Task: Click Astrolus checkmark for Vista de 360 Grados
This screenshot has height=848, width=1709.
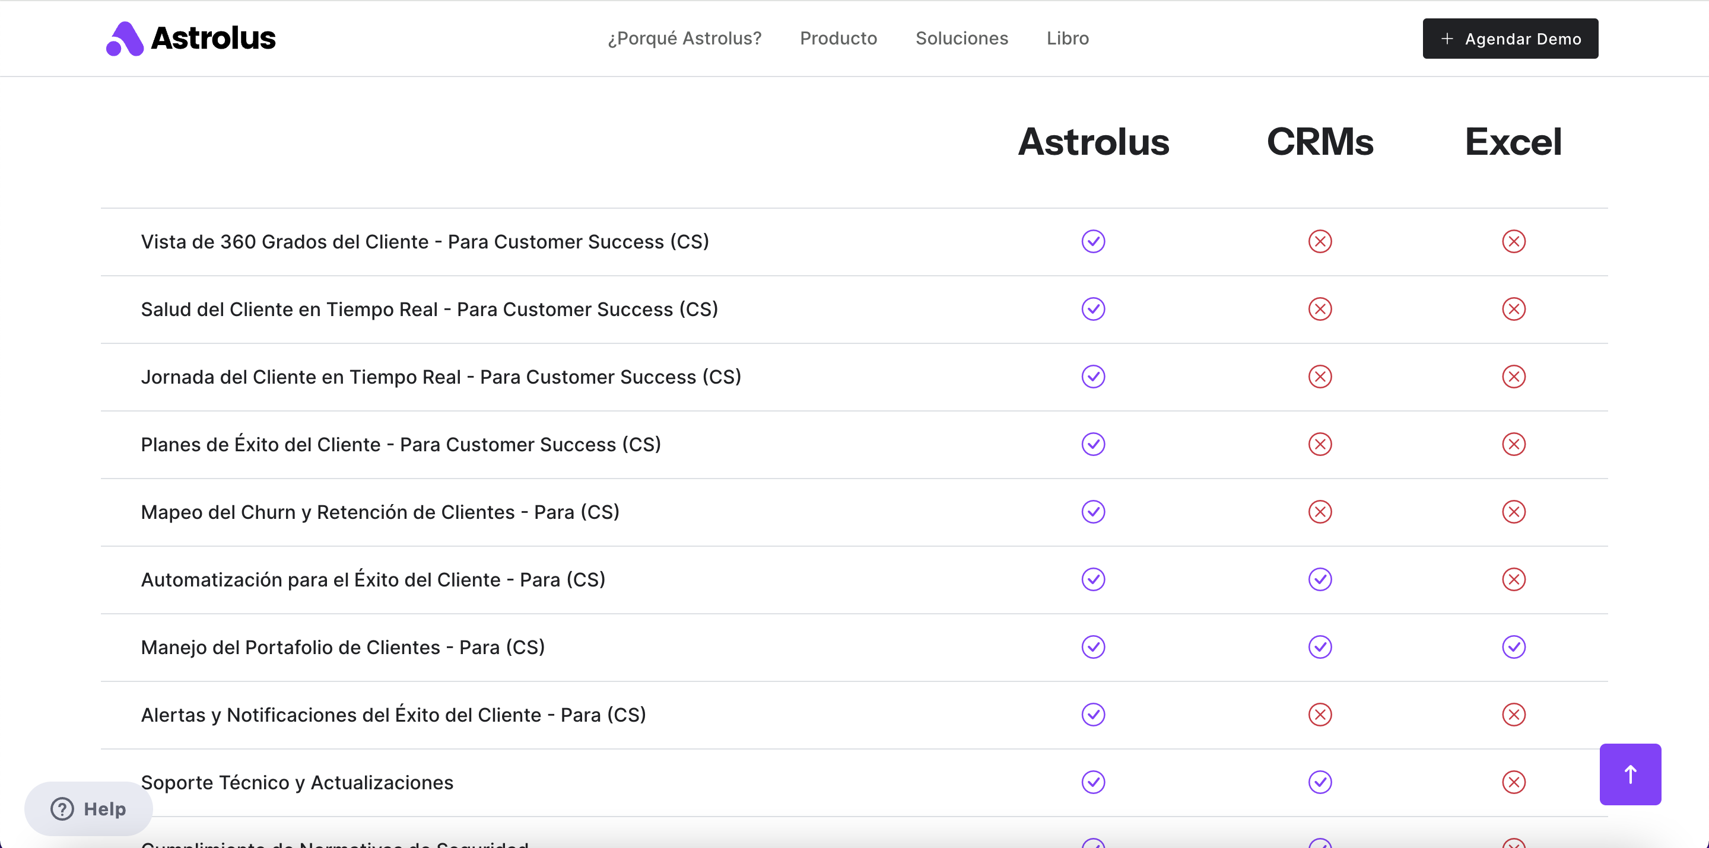Action: click(1092, 241)
